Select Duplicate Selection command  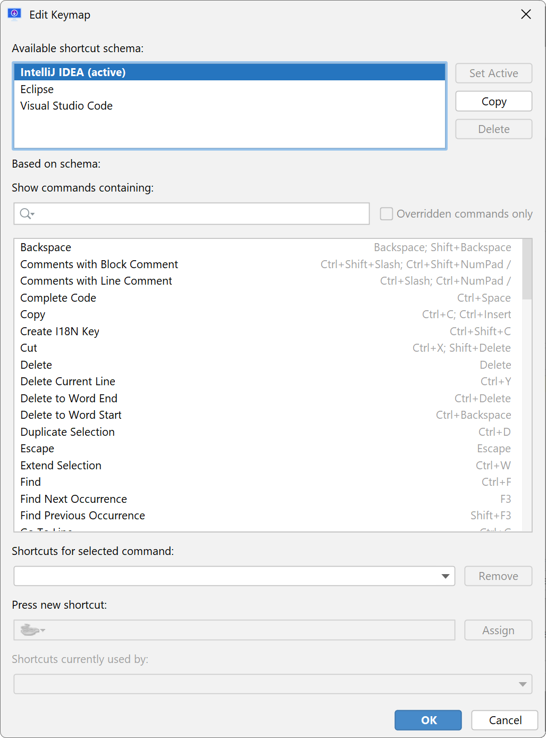(268, 432)
